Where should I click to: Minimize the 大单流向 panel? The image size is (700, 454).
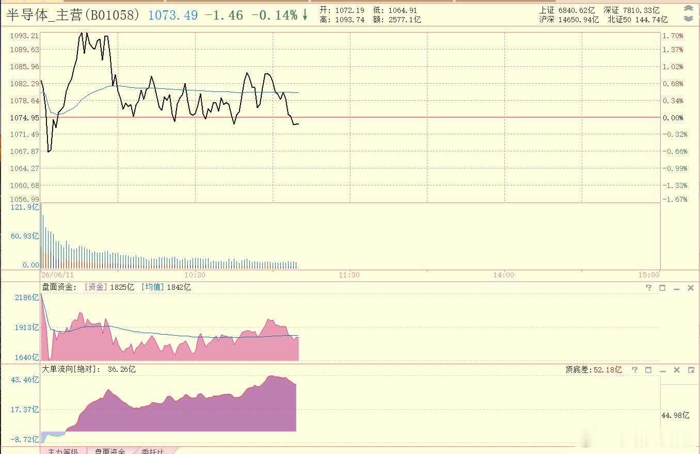pos(663,370)
